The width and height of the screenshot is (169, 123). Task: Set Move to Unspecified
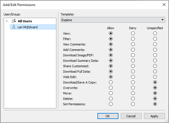[155, 93]
